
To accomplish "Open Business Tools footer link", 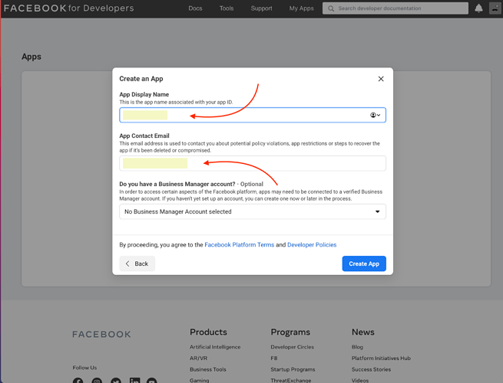I will tap(208, 369).
